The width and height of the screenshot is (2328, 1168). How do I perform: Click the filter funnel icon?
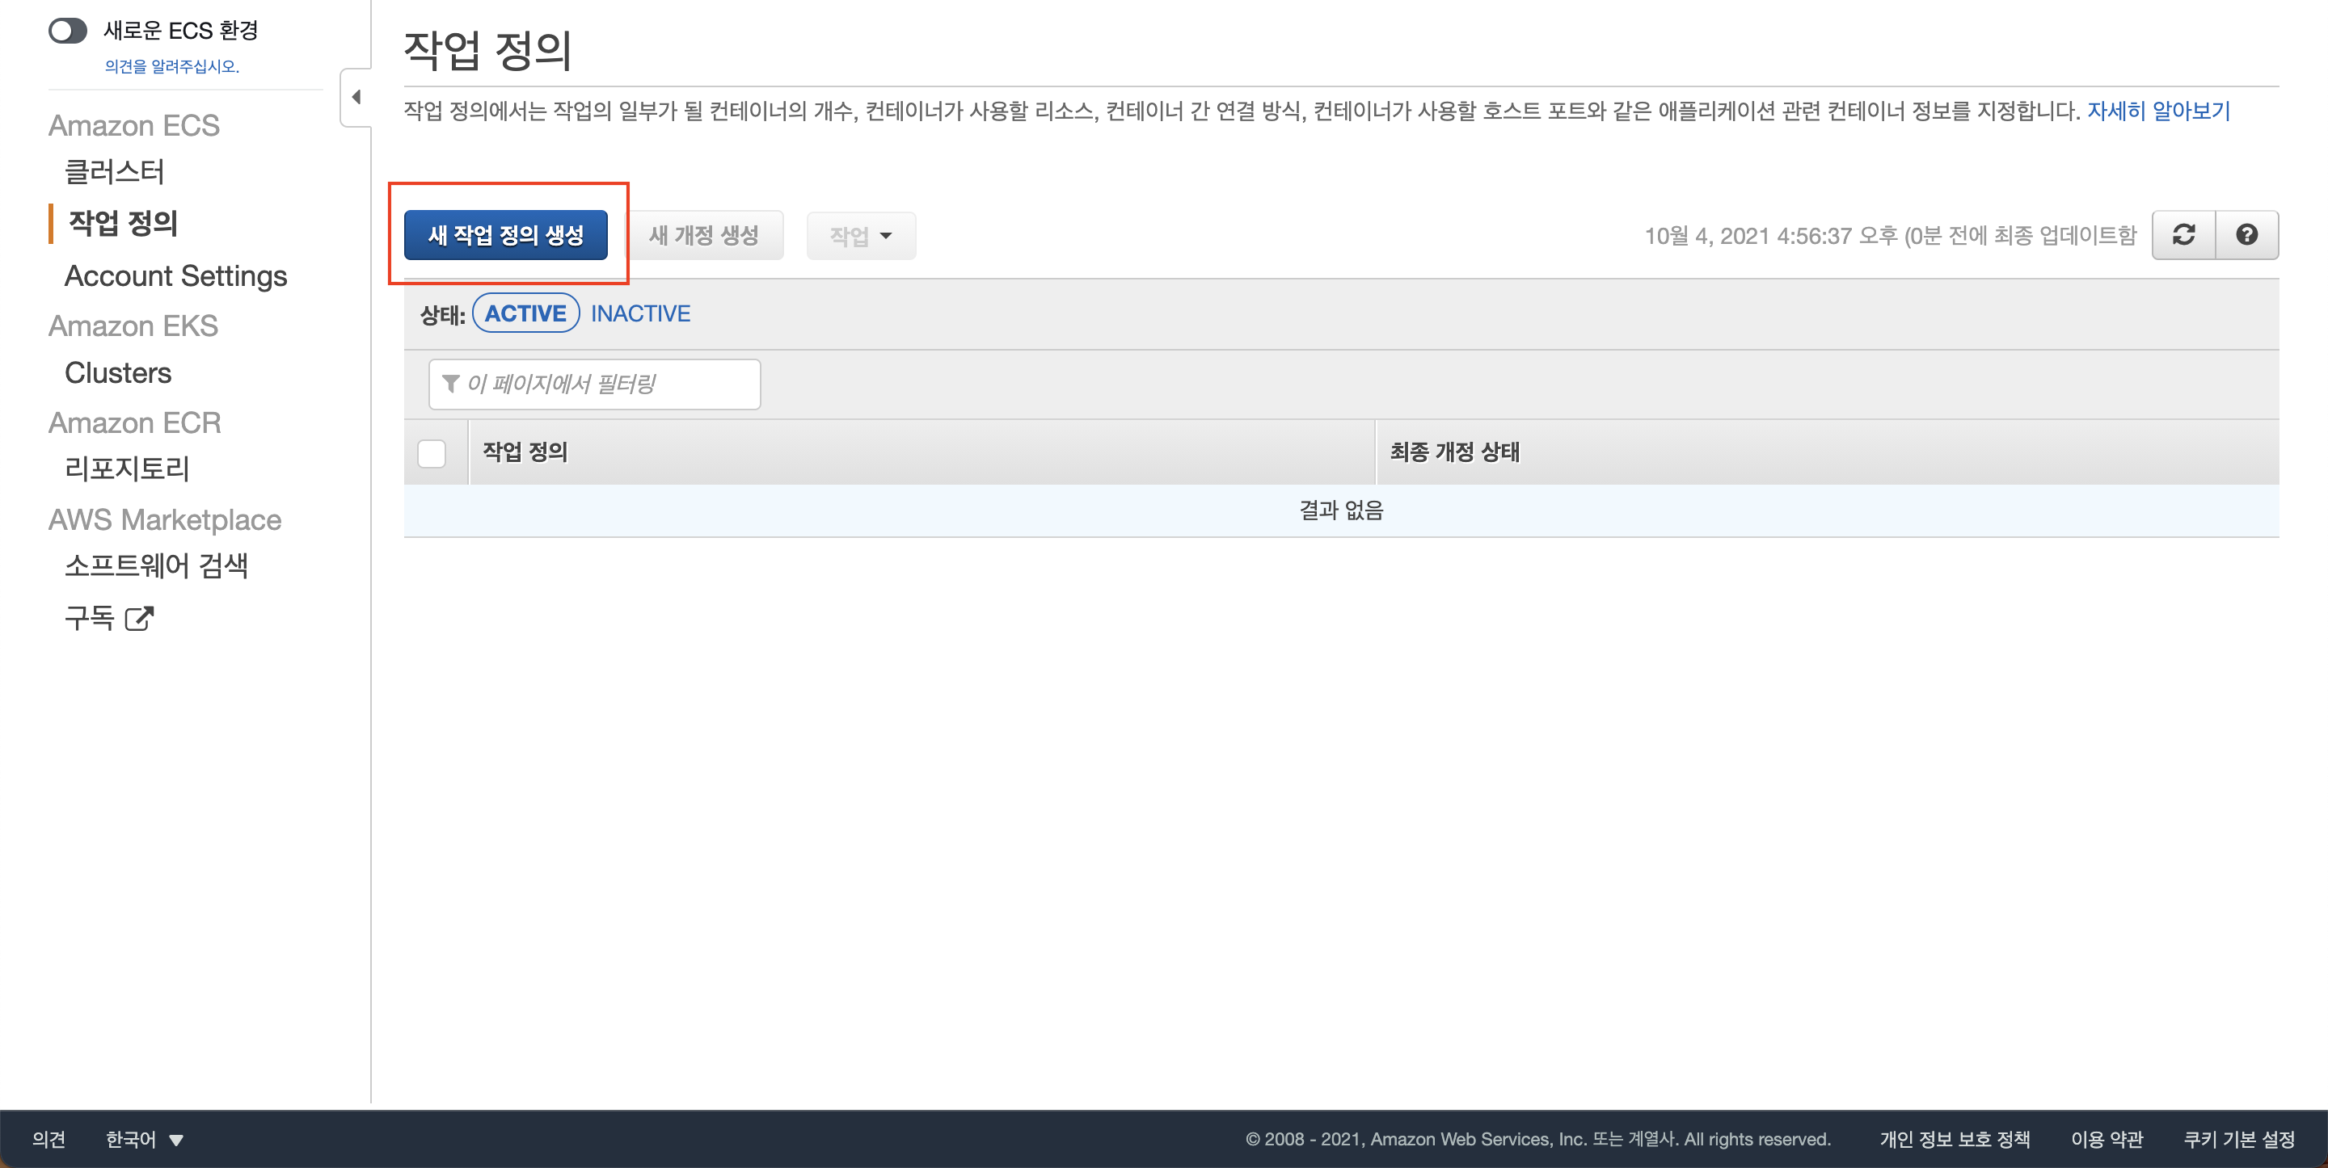click(450, 384)
